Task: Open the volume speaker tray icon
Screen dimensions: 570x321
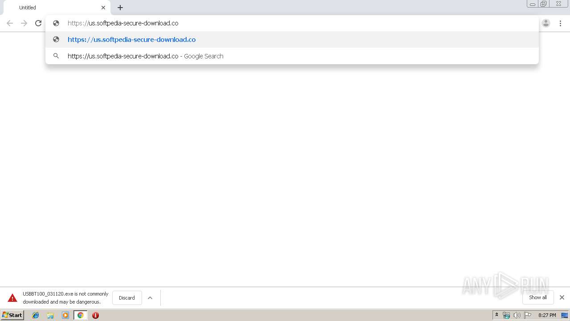Action: [517, 315]
